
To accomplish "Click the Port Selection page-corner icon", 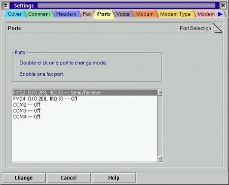I will (x=217, y=28).
